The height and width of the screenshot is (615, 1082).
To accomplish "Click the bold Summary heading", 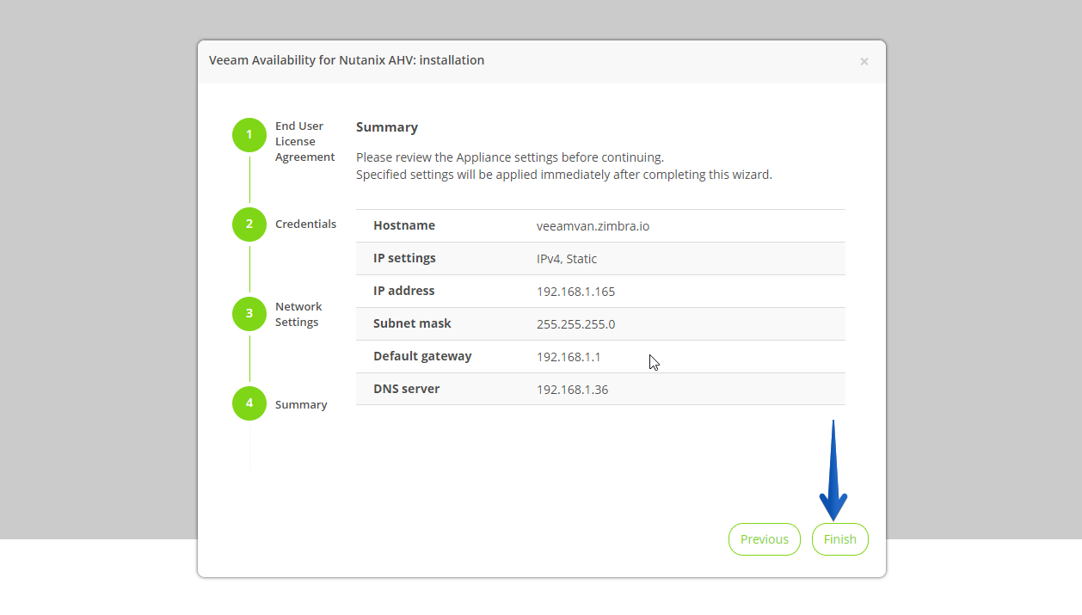I will coord(387,127).
